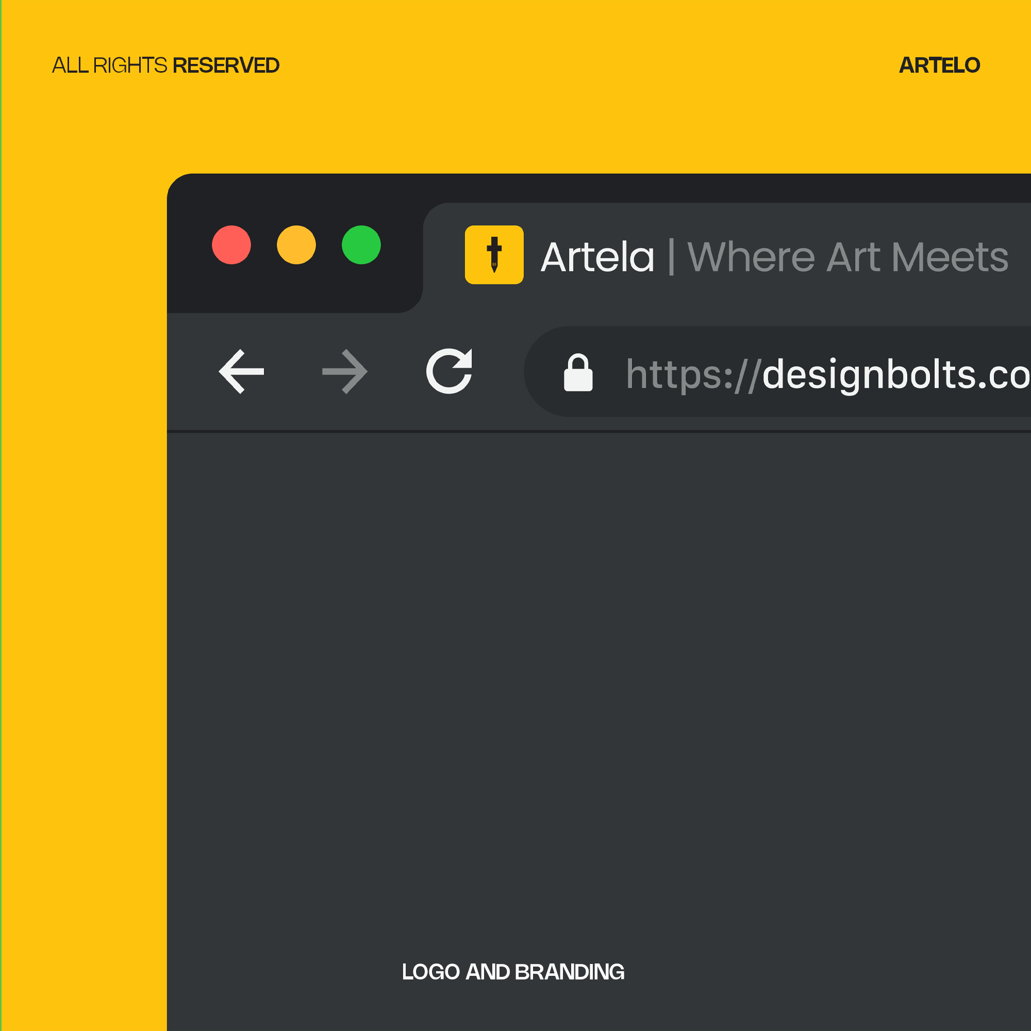Click the "ARTELO" brand name text
This screenshot has height=1031, width=1031.
coord(939,65)
